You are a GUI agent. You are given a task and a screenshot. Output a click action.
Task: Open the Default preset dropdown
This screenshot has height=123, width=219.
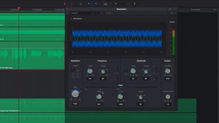click(82, 13)
